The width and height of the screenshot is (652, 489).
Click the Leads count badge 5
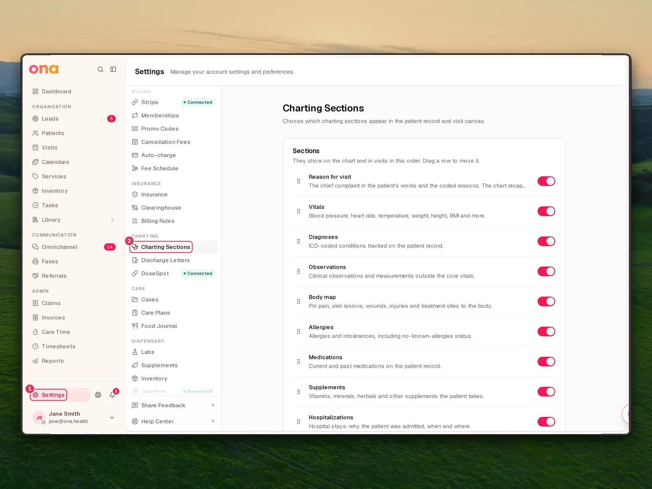coord(112,119)
